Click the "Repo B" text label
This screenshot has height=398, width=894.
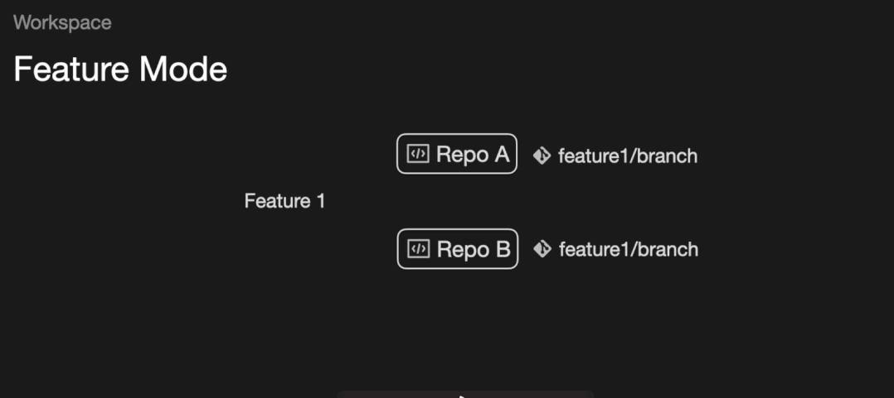pyautogui.click(x=473, y=249)
